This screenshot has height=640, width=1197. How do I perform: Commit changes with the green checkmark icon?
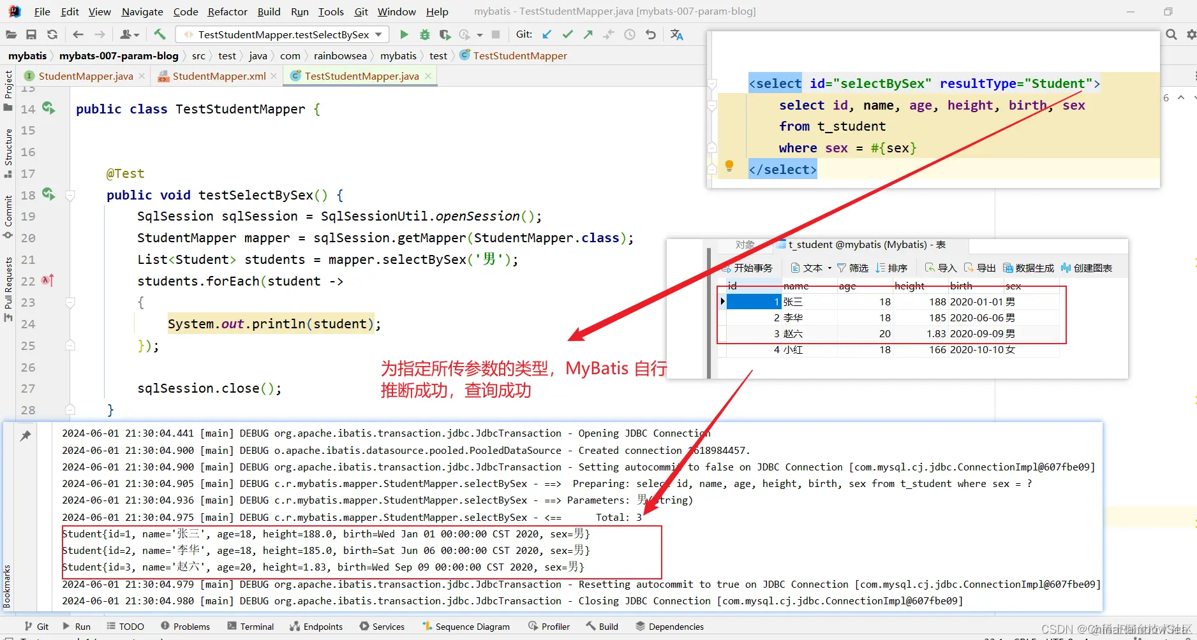567,34
